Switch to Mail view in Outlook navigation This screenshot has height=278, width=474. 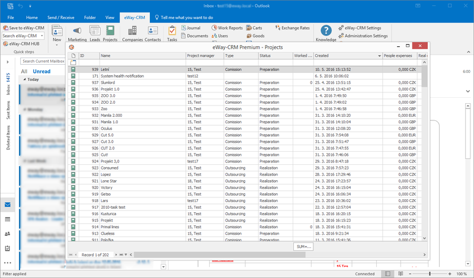(8, 204)
